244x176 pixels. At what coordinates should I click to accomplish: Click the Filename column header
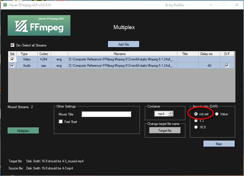(x=123, y=54)
